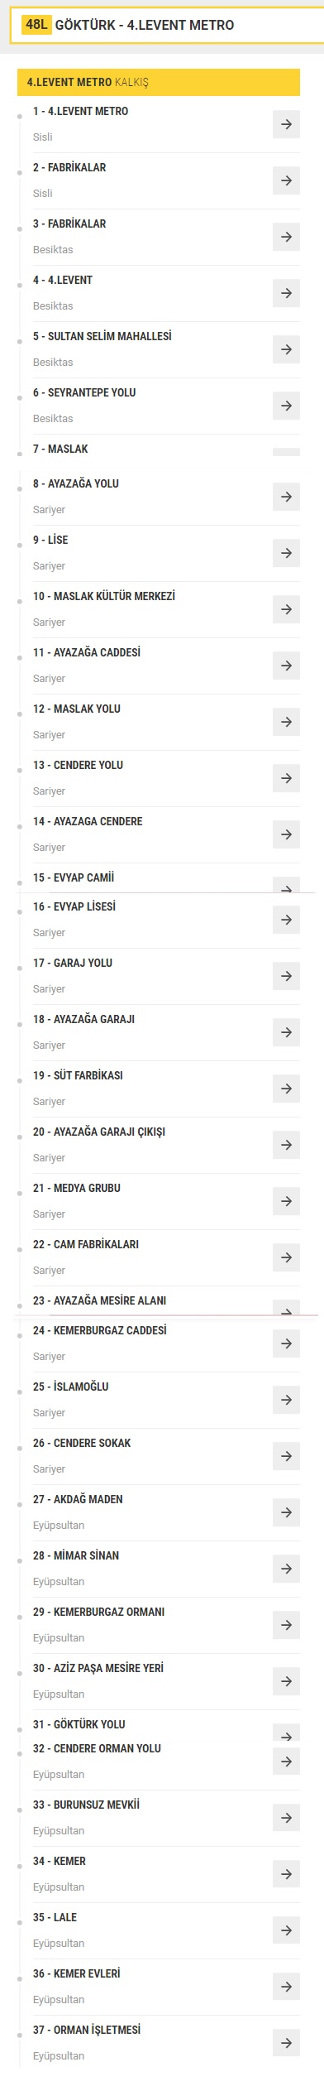Screen dimensions: 324x2086
Task: Open arrow beside AKDAĞ MADEN stop
Action: pyautogui.click(x=286, y=1512)
